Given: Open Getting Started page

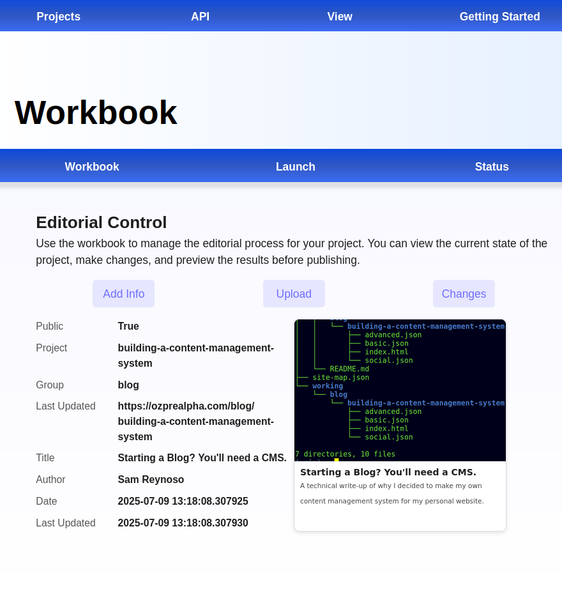Looking at the screenshot, I should click(x=499, y=17).
